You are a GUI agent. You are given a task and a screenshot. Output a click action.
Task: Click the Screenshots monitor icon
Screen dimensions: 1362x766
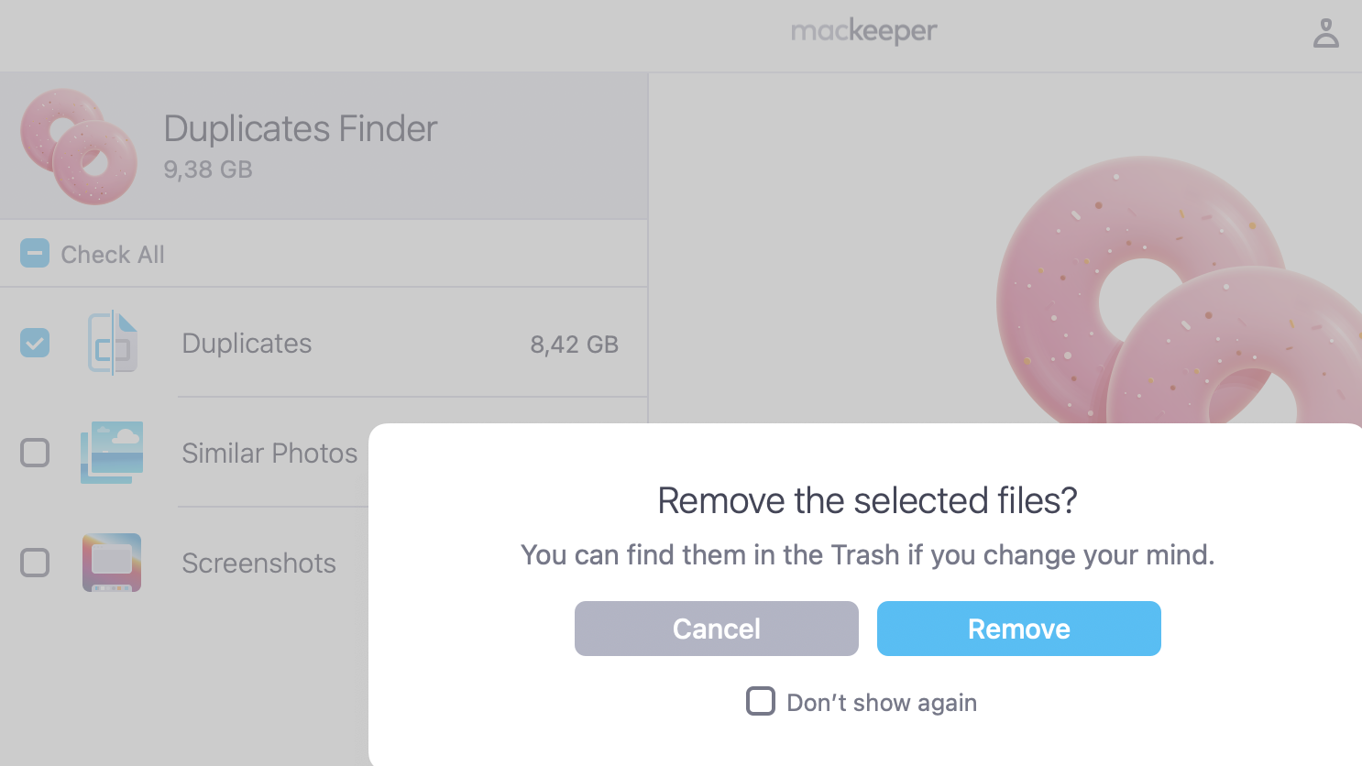coord(110,562)
